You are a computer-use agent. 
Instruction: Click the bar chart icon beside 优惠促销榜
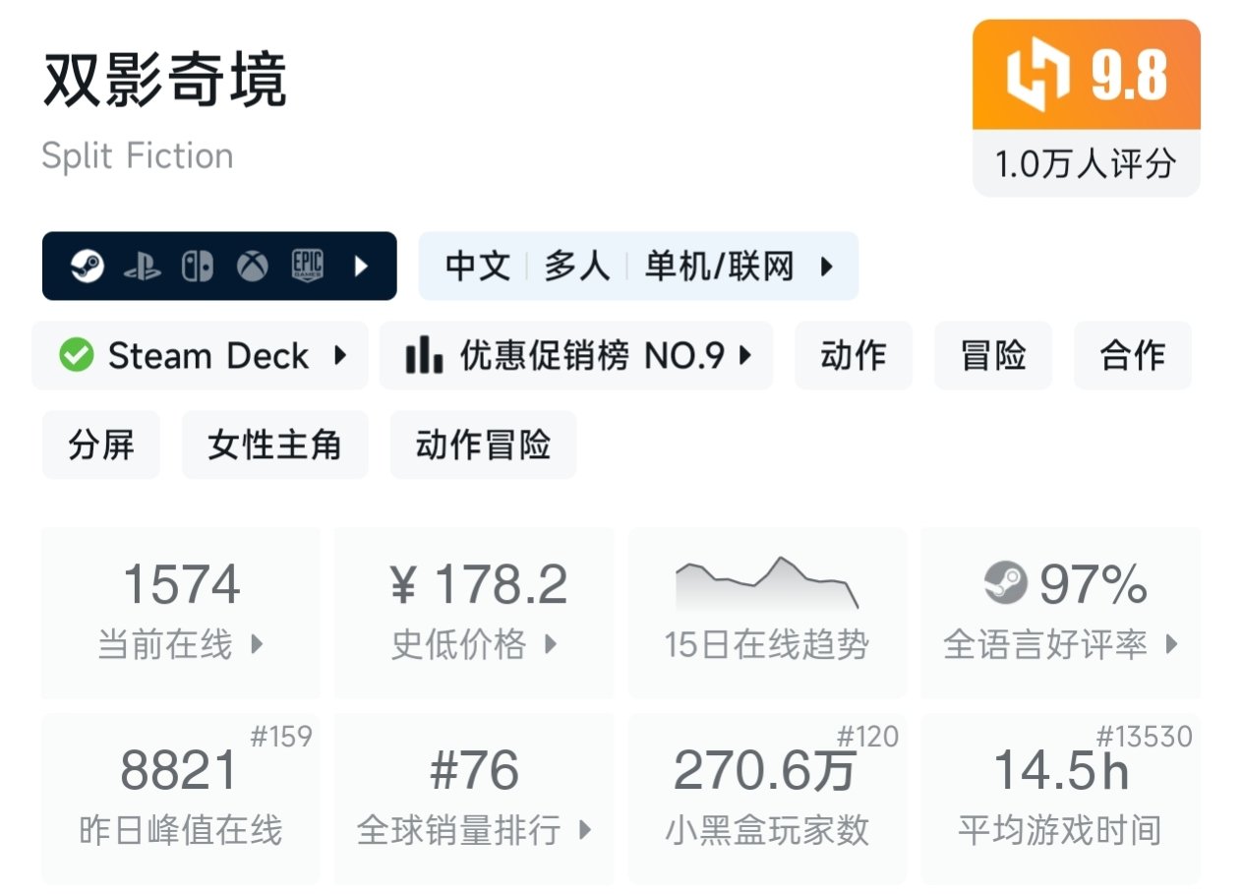424,355
